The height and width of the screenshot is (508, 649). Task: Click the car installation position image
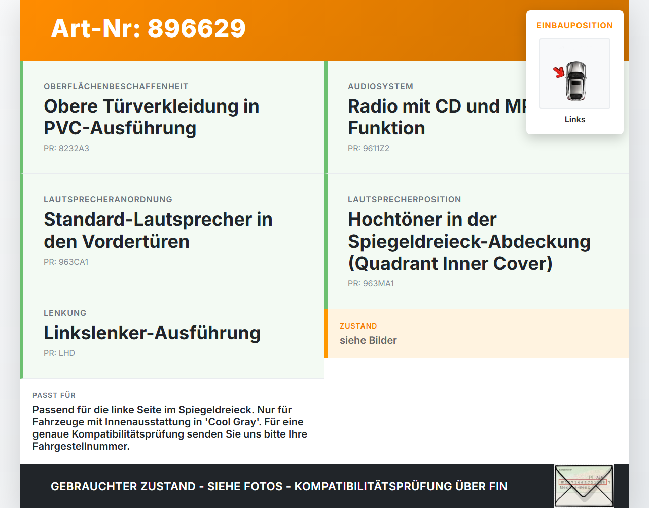[575, 74]
